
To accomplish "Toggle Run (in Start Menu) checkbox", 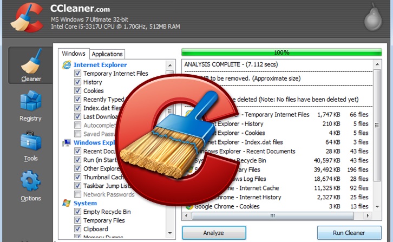I will (x=78, y=160).
